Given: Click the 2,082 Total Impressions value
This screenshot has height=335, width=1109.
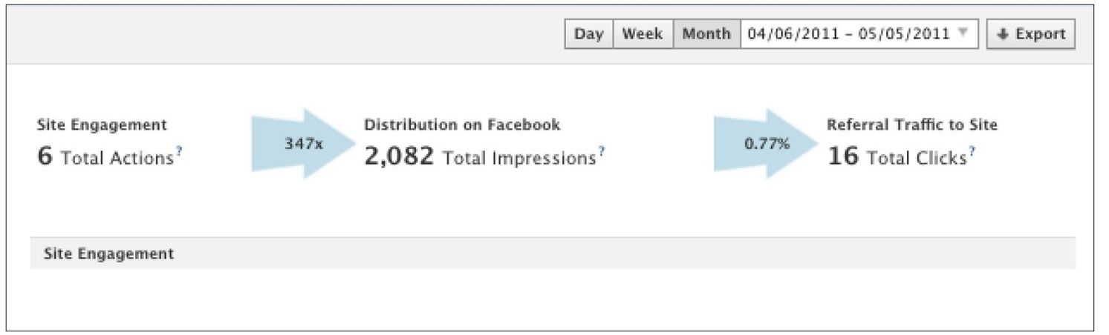Looking at the screenshot, I should click(x=480, y=157).
